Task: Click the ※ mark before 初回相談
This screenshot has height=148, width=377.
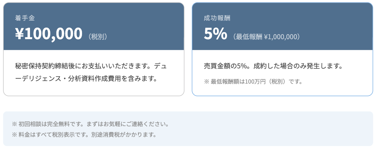Action: [14, 124]
